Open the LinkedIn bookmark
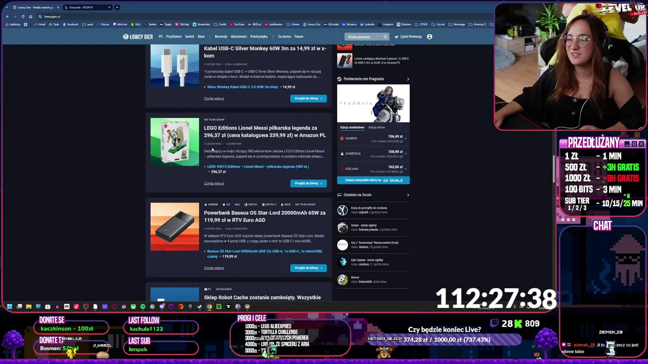The width and height of the screenshot is (648, 364). click(x=367, y=24)
